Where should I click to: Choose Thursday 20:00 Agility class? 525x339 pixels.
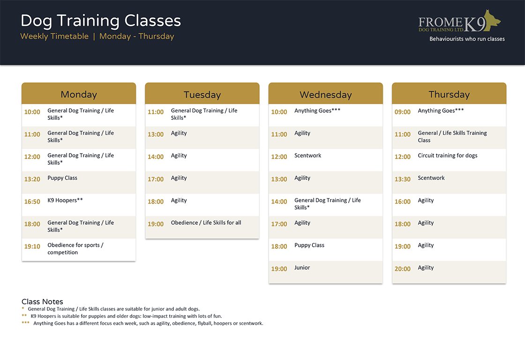(449, 272)
